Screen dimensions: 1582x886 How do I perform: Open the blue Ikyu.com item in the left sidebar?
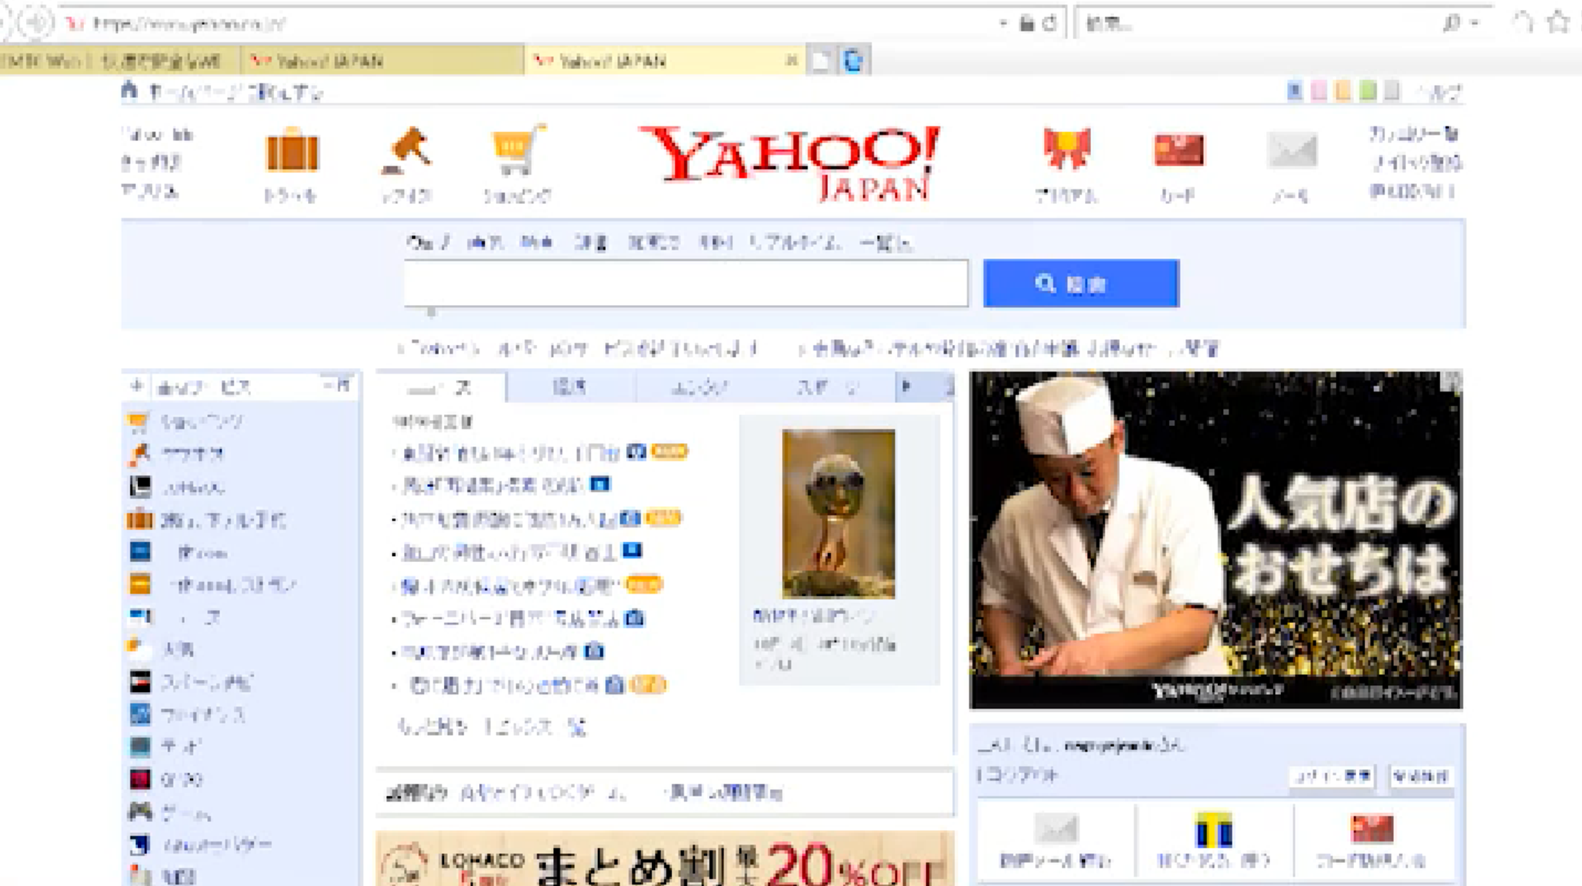178,552
